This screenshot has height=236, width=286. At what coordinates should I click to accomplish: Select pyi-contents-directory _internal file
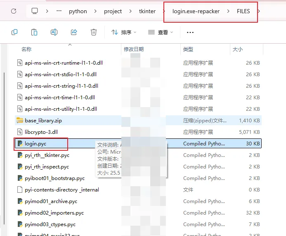point(62,190)
